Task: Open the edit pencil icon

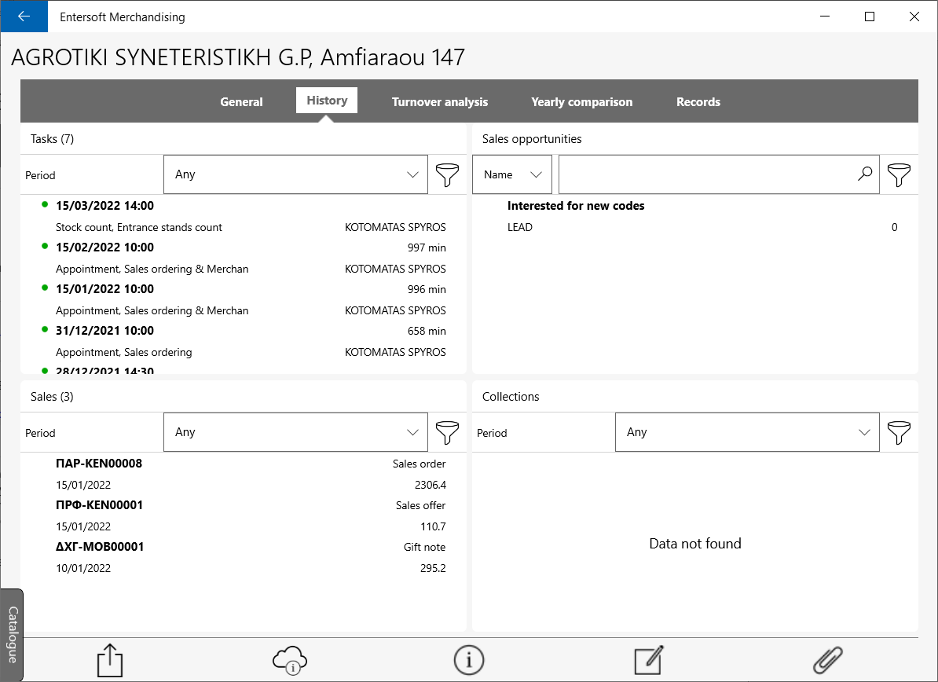Action: (x=649, y=660)
